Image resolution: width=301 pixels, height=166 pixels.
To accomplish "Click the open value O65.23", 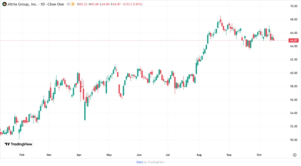I will pos(82,4).
